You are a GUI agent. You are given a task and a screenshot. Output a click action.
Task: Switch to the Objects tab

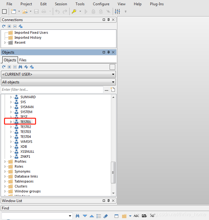pyautogui.click(x=10, y=60)
